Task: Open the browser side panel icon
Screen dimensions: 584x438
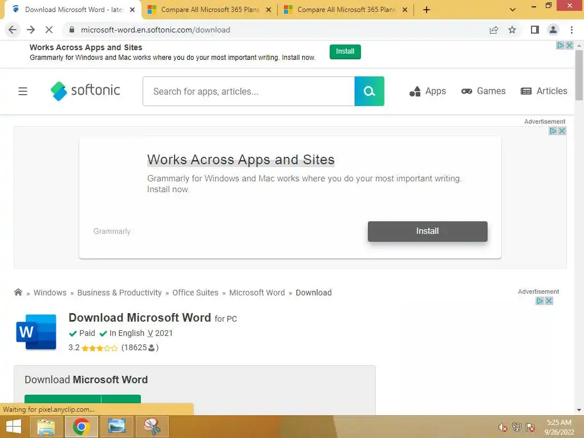Action: pyautogui.click(x=535, y=30)
